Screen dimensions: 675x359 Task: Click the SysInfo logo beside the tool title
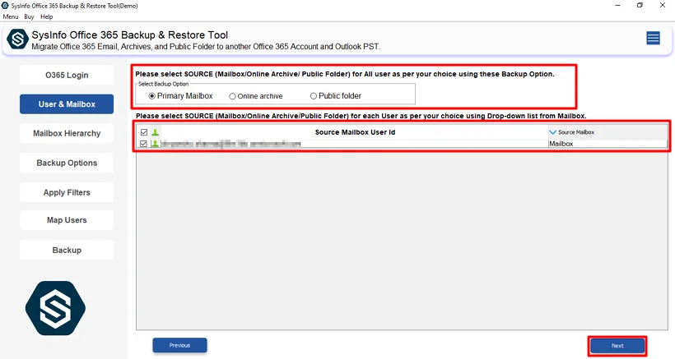click(17, 39)
